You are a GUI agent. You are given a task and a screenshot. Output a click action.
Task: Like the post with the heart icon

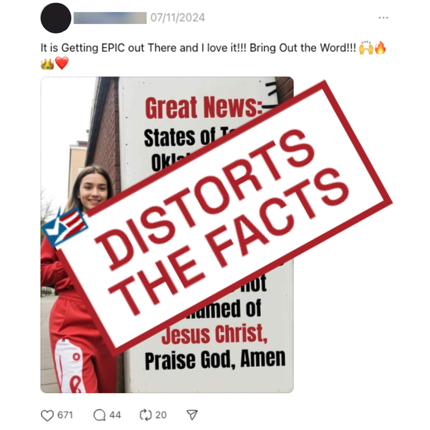point(47,415)
